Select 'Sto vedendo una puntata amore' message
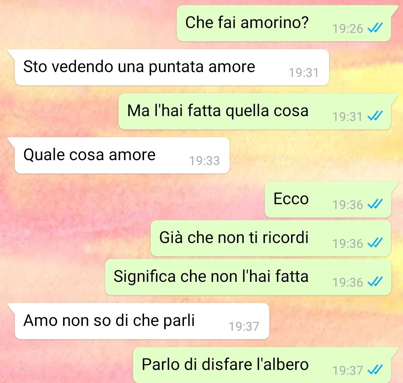403x383 pixels. 172,67
